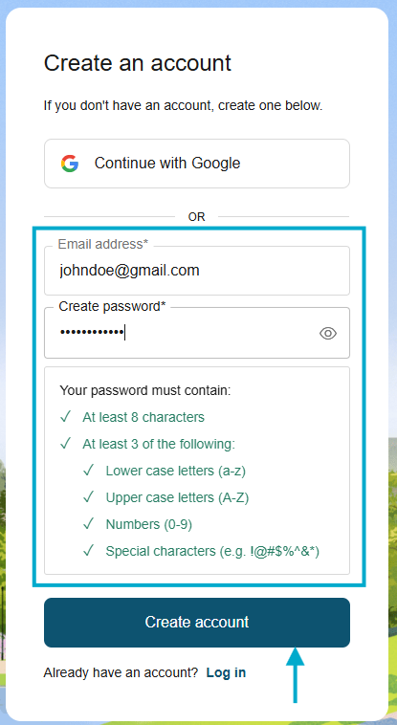Screen dimensions: 397x725
Task: Click checkmark next to Special characters
Action: [x=88, y=551]
